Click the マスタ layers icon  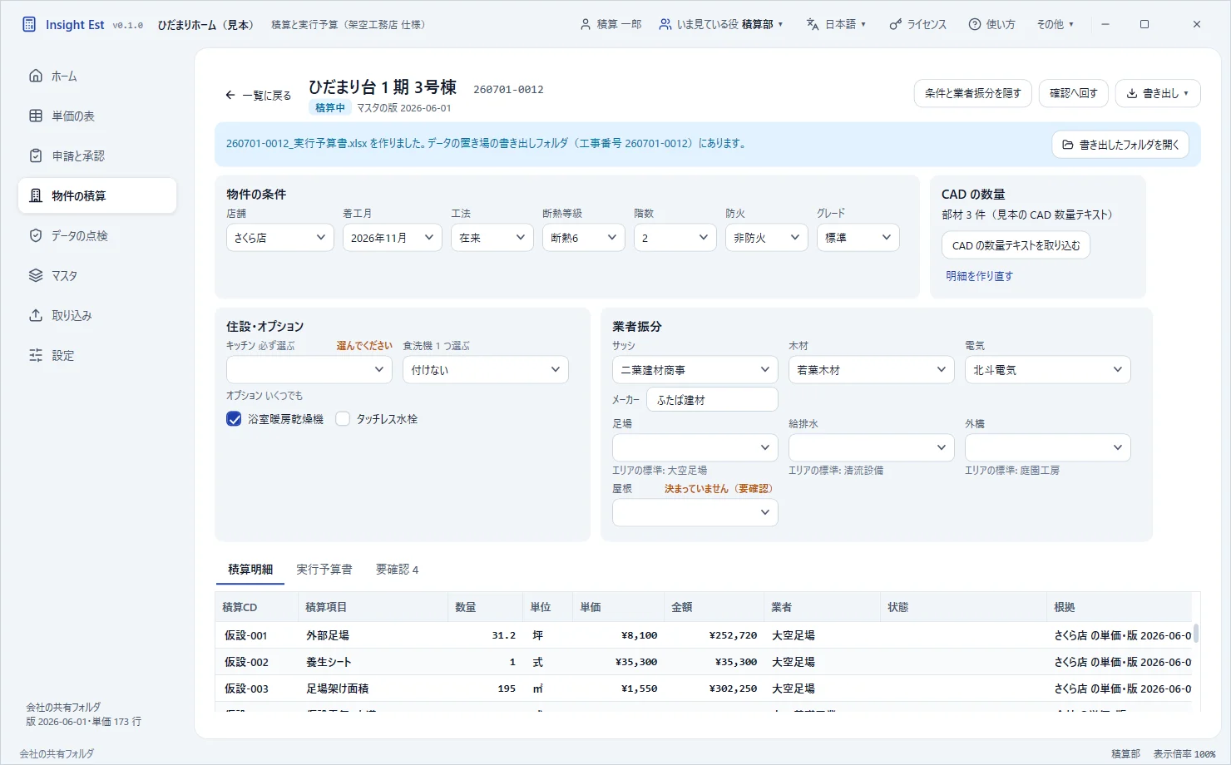(36, 275)
